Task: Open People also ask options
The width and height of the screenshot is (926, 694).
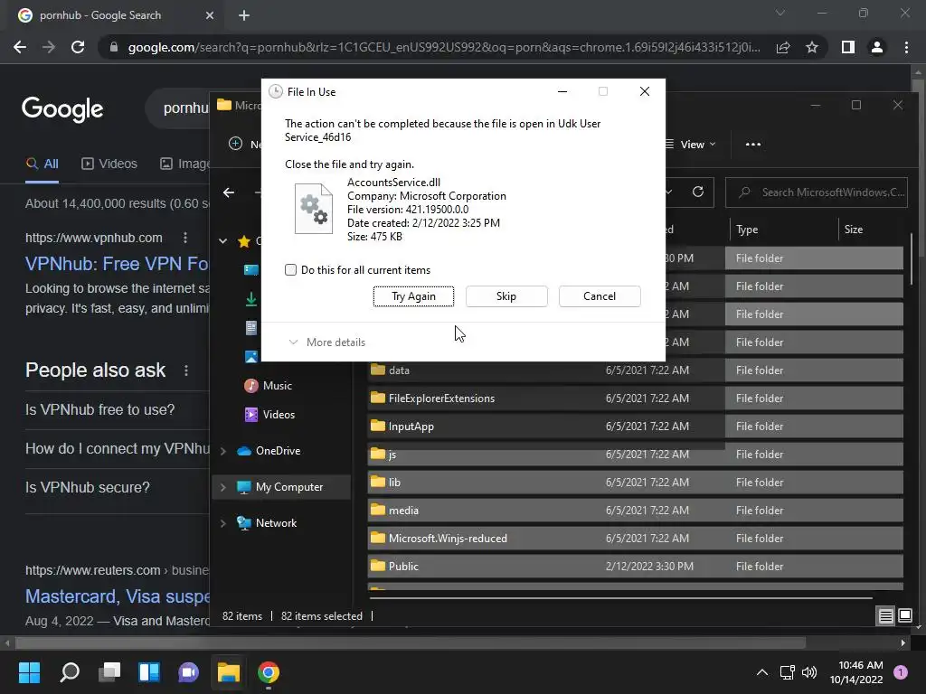Action: (x=186, y=370)
